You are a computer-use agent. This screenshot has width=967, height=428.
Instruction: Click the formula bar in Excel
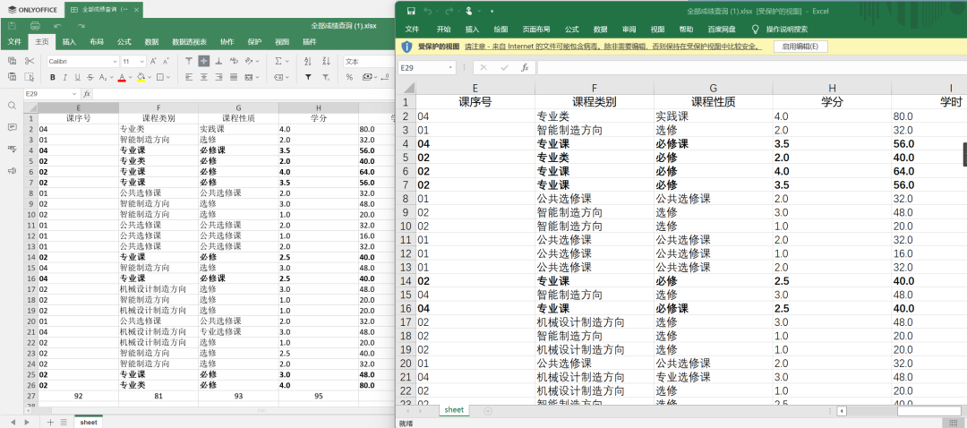tap(751, 68)
